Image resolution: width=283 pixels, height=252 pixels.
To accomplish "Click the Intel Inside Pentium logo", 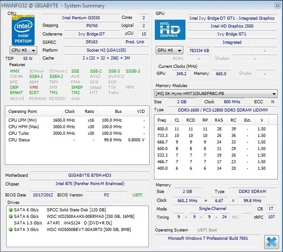I will click(23, 30).
